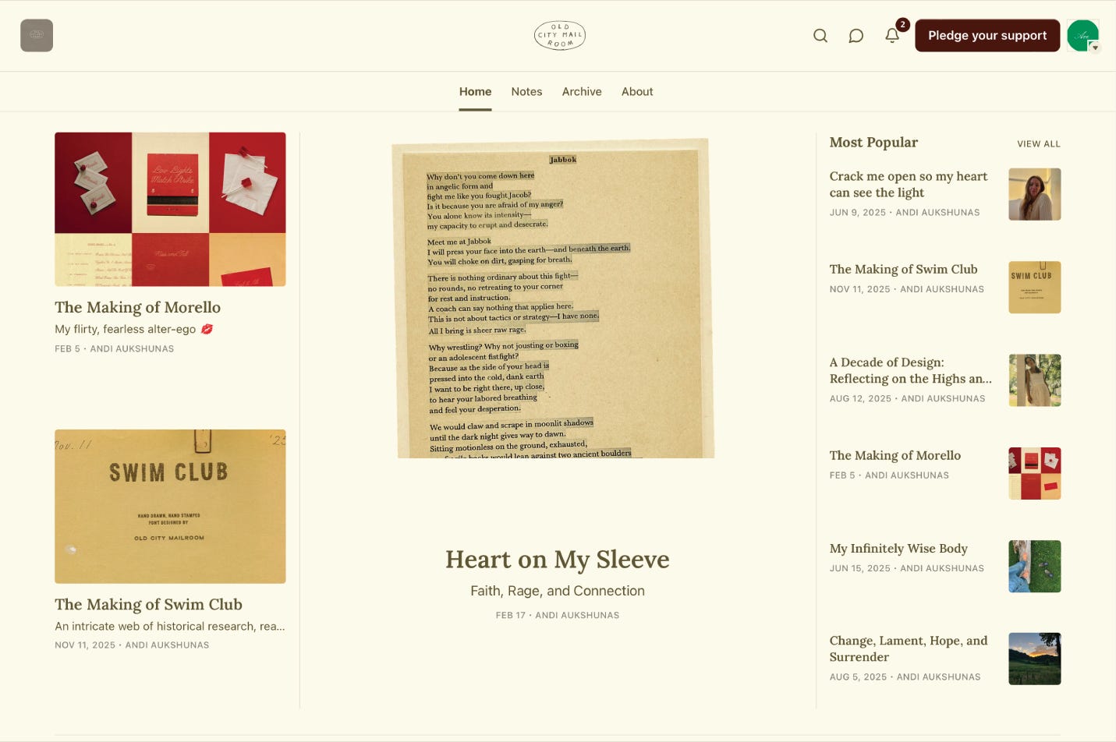This screenshot has height=742, width=1116.
Task: Click the Old City Mailroom logo
Action: [560, 36]
